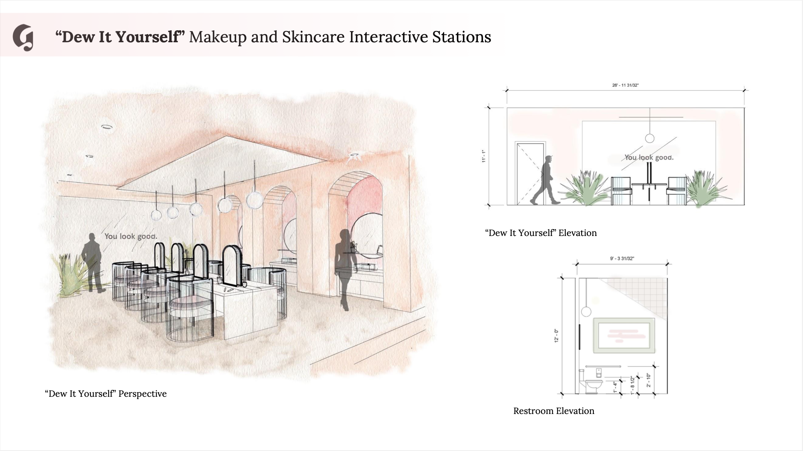This screenshot has height=451, width=803.
Task: Click the framed mirror in the restroom elevation
Action: tap(624, 335)
